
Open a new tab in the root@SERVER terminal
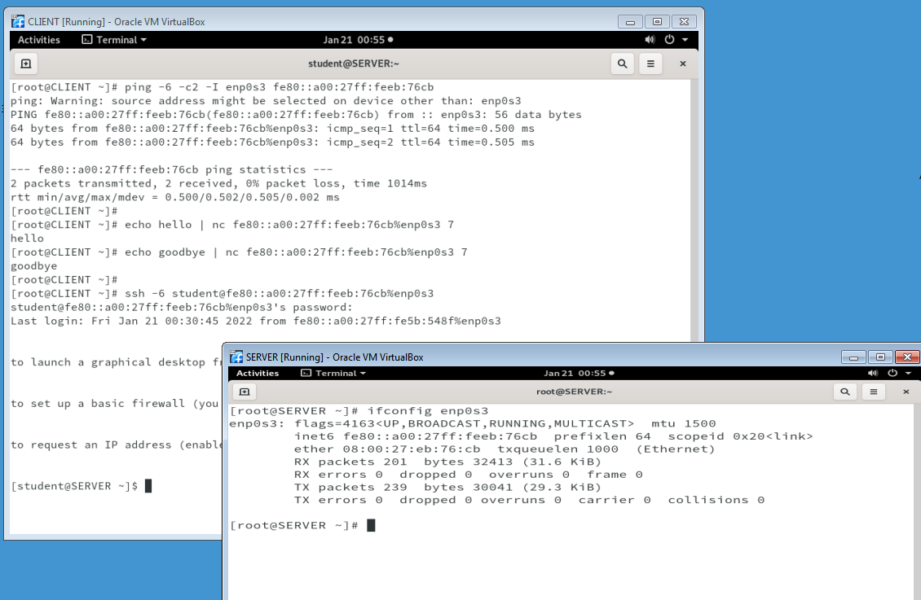pos(243,392)
